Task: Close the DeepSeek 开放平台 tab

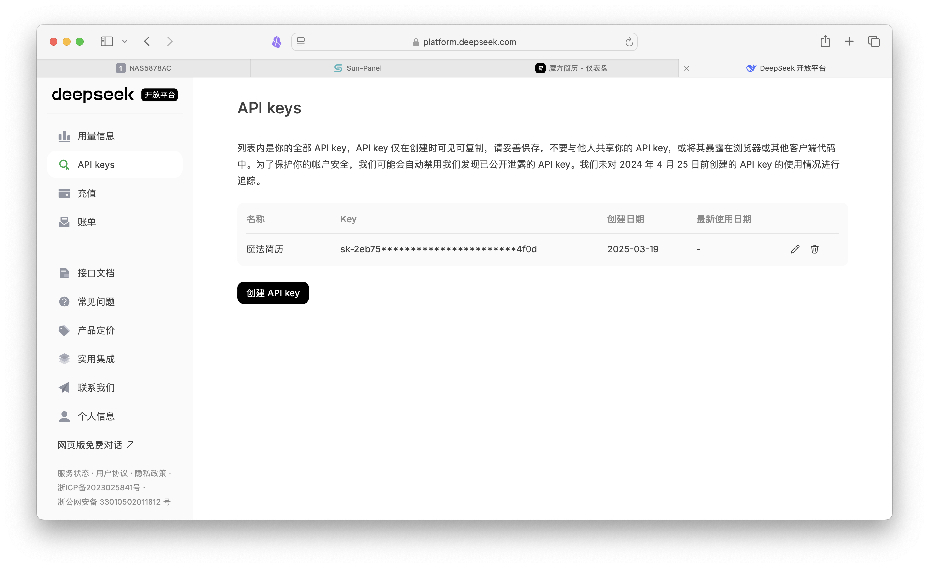Action: pos(686,68)
